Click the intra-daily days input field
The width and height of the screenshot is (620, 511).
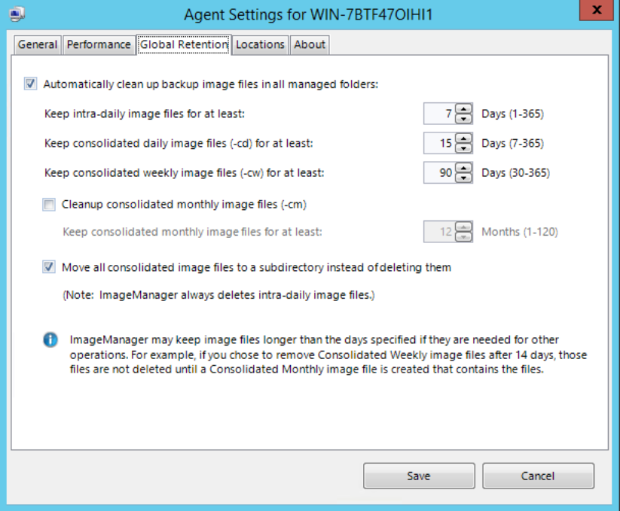[x=439, y=114]
